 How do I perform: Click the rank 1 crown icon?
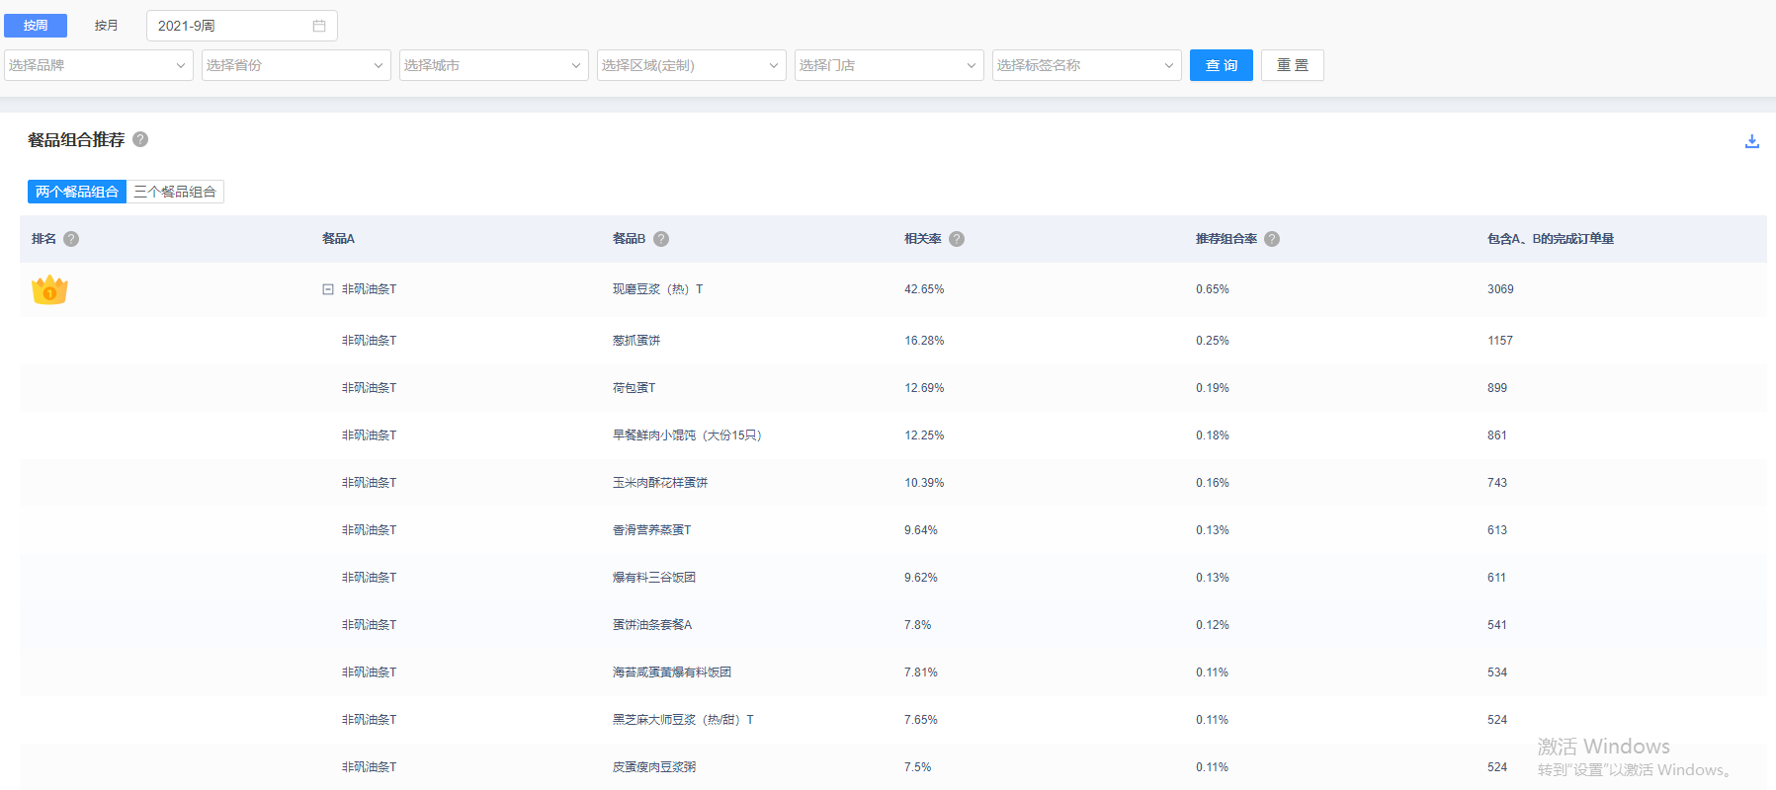click(x=49, y=289)
